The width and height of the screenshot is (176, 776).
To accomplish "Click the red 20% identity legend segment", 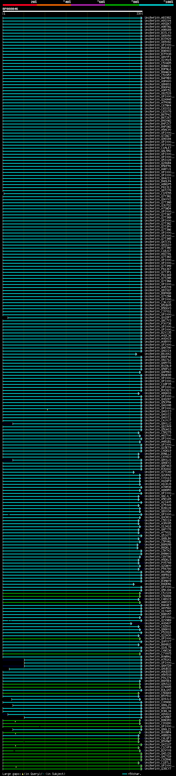I will pos(20,5).
